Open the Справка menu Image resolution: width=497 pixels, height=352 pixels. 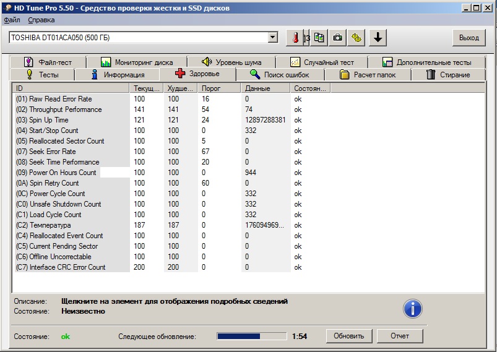coord(41,20)
